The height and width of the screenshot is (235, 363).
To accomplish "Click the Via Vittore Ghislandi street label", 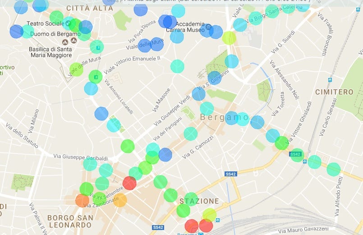I will [299, 123].
